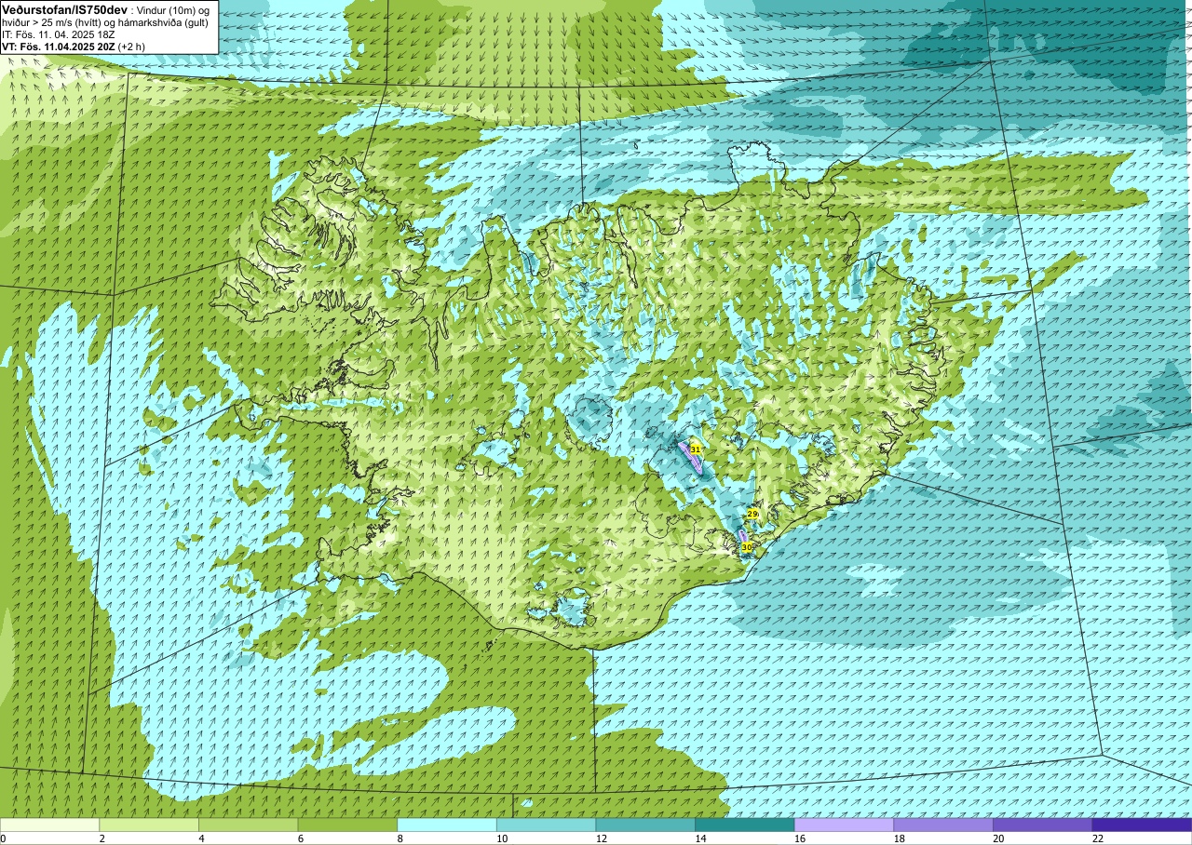
Task: Click the legend value '2'
Action: click(102, 838)
